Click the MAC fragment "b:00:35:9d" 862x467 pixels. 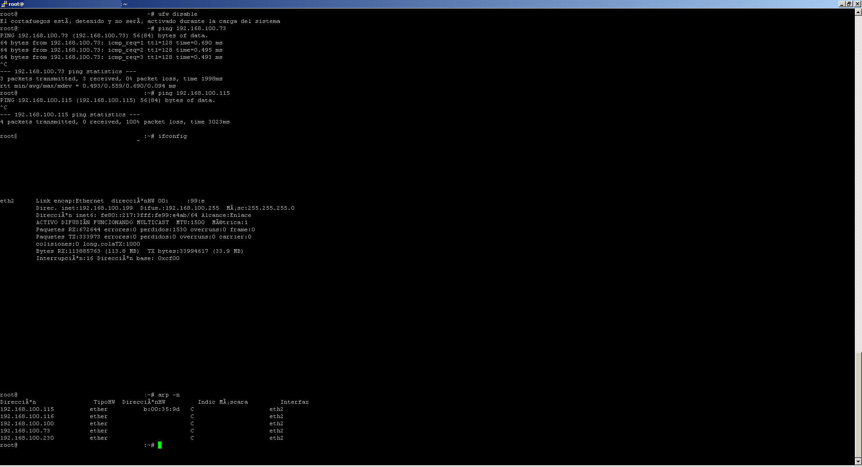pos(162,409)
